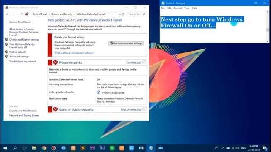
Task: Open Notepad Help menu
Action: pyautogui.click(x=194, y=8)
